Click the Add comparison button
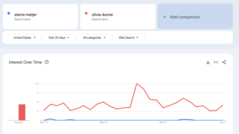The height and width of the screenshot is (134, 239). pyautogui.click(x=195, y=16)
